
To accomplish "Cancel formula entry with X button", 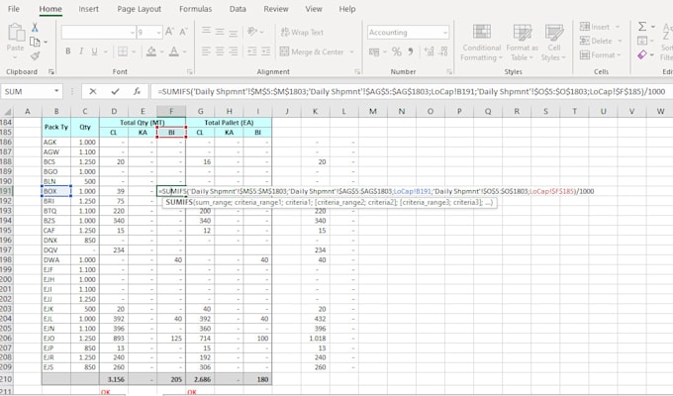I will click(x=93, y=91).
